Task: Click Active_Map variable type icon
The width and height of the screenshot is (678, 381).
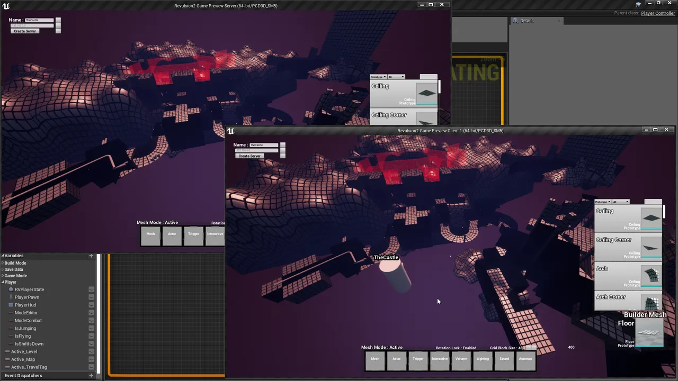Action: (7, 359)
